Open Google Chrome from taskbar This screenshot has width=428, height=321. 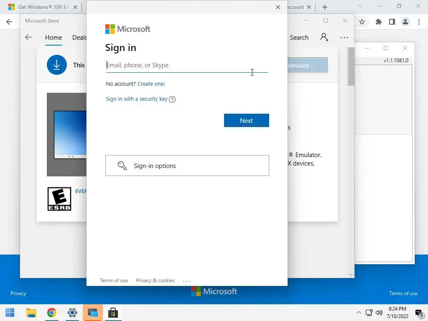tap(51, 313)
